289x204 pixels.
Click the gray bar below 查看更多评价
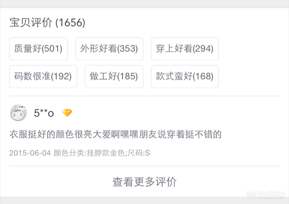pos(144,201)
